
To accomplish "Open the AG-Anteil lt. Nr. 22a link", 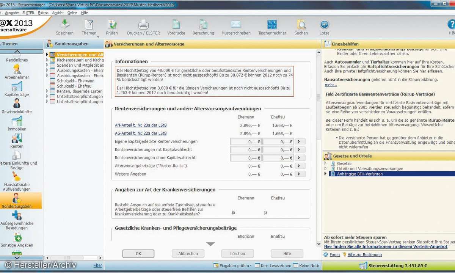I will click(x=141, y=133).
